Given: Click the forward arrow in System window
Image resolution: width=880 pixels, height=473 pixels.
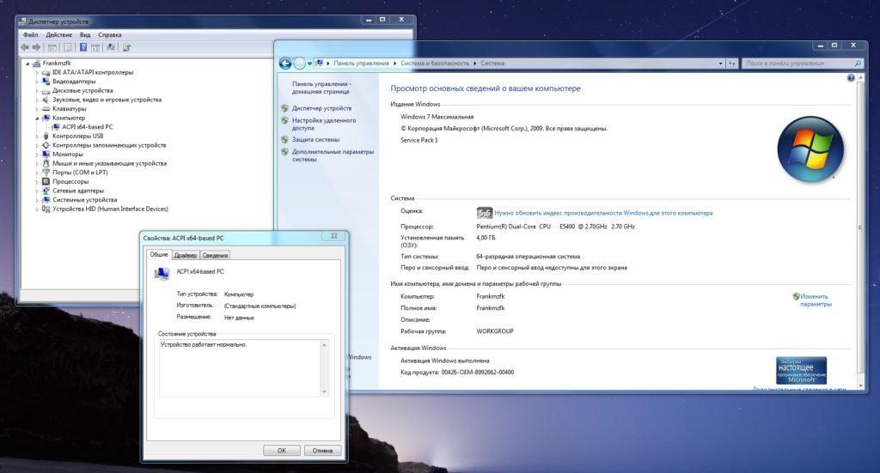Looking at the screenshot, I should coord(300,64).
